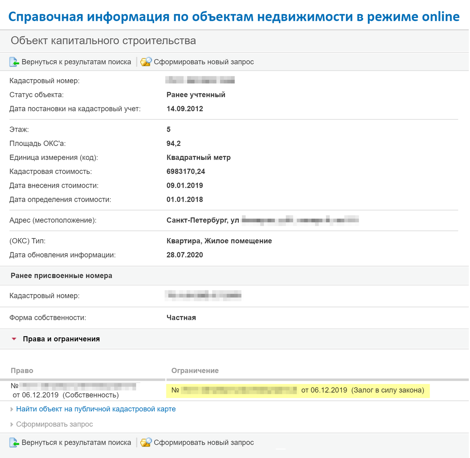Open Найти объект на публичной кадастровой карте
Viewport: 470px width, 458px height.
95,409
